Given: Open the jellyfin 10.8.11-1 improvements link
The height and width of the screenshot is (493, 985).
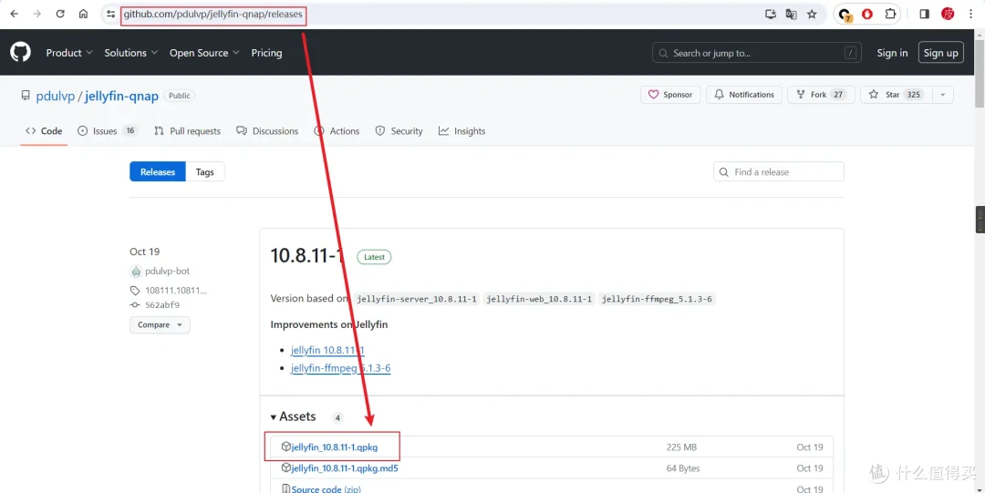Looking at the screenshot, I should coord(327,350).
